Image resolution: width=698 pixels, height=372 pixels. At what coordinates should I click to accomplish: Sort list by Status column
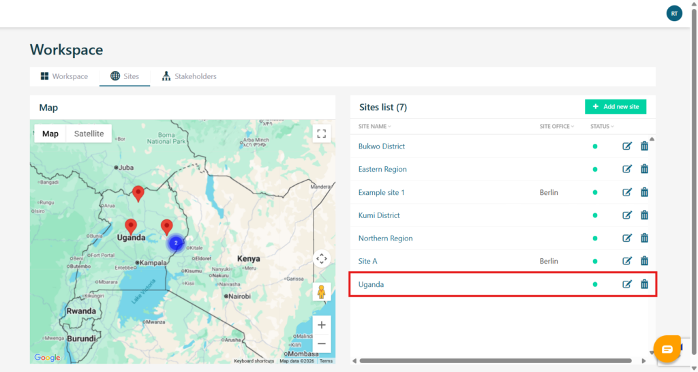coord(602,126)
